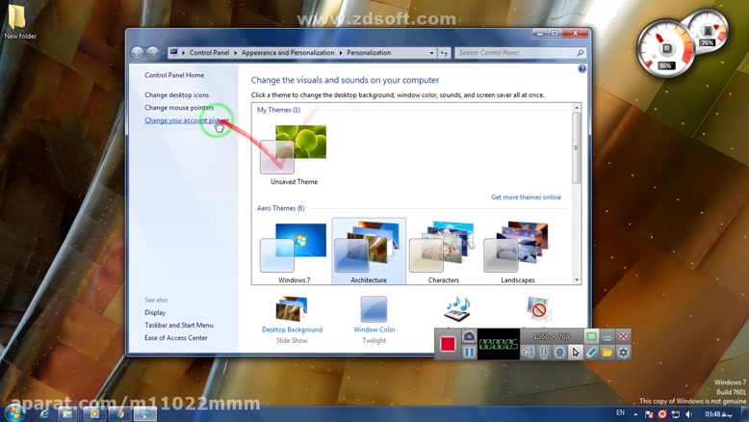Toggle microphone recording in recorder toolbar
Screen dimensions: 749x422
click(x=544, y=353)
